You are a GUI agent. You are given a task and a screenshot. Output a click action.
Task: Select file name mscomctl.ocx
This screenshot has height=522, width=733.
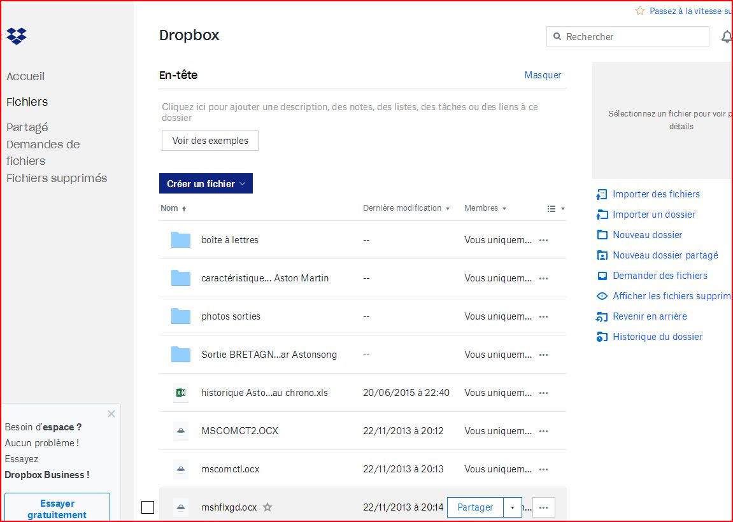231,469
